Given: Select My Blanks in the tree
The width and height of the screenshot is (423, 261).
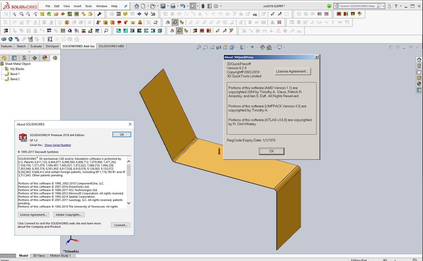Looking at the screenshot, I should (17, 69).
